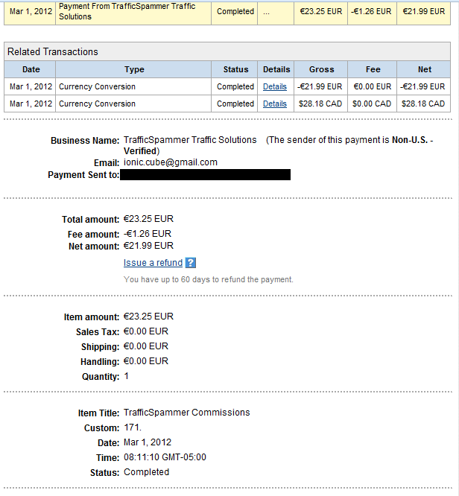
Task: Click the redacted Payment Sent to field
Action: click(205, 174)
